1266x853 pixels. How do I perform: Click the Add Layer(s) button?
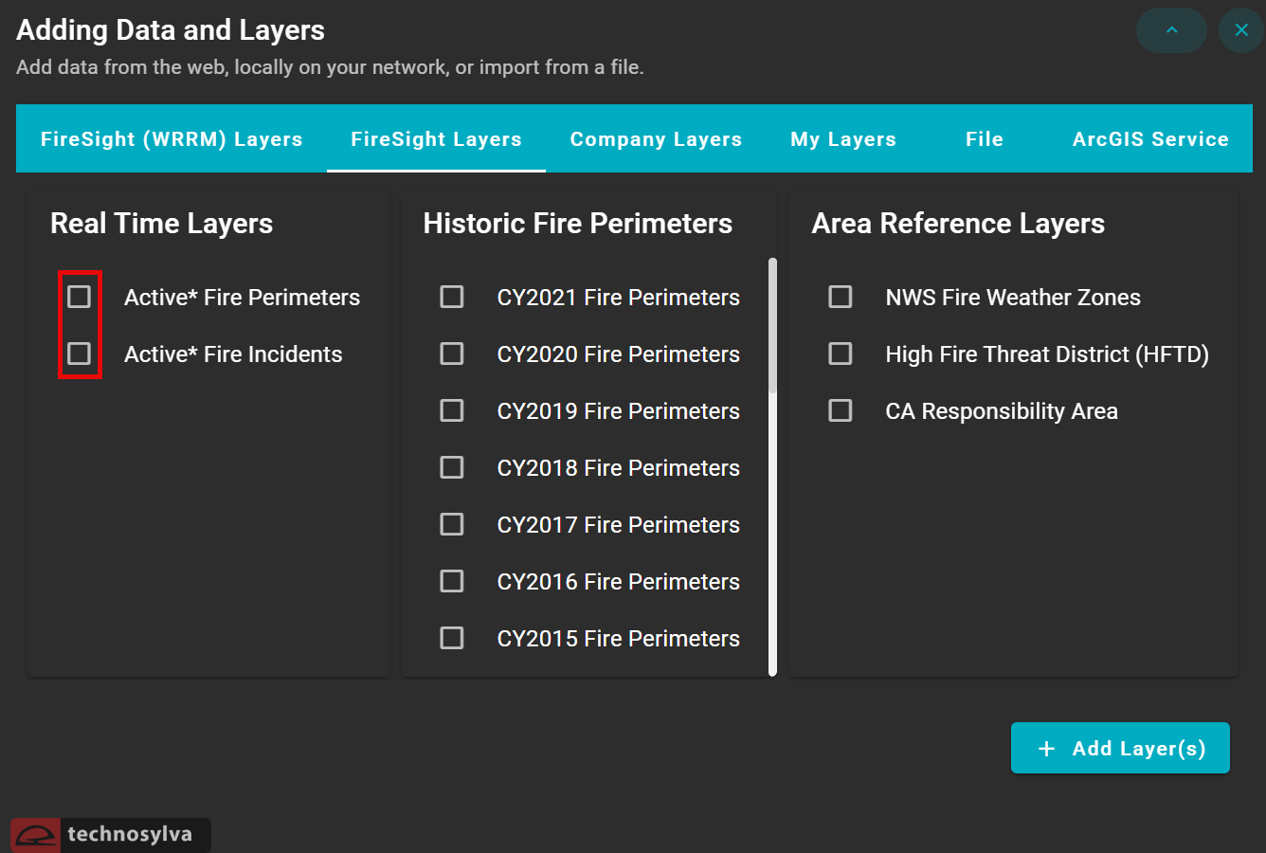pos(1120,748)
